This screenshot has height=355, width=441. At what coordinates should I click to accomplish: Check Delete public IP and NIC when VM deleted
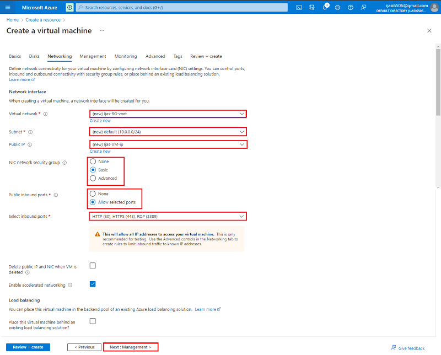click(x=93, y=265)
